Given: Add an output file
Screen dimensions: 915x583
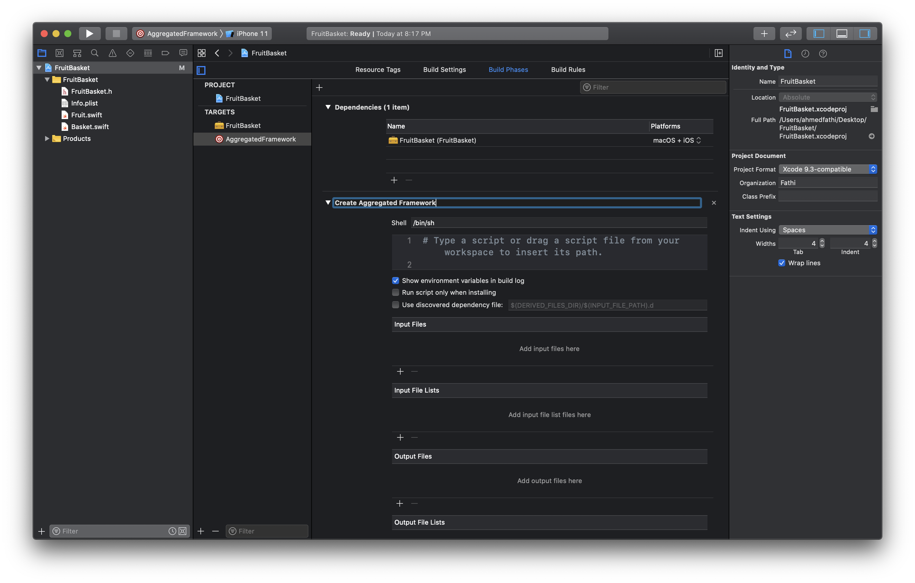Looking at the screenshot, I should click(x=400, y=504).
